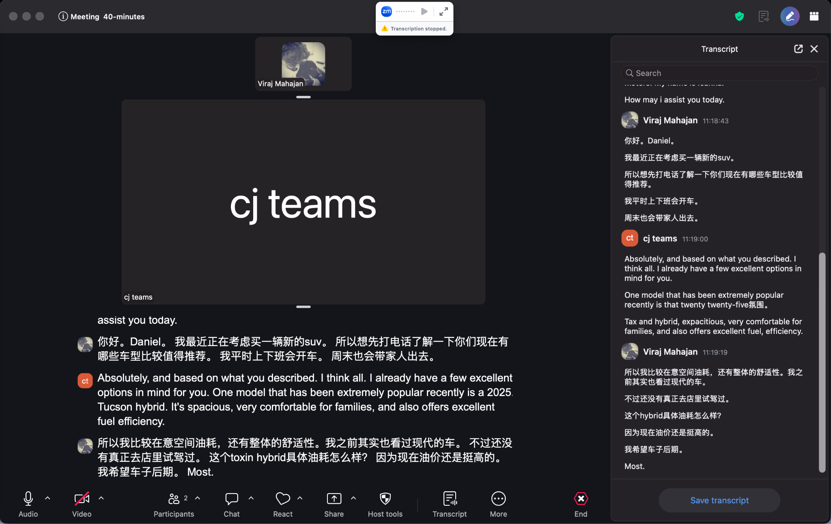Expand audio options next to the microphone
The image size is (831, 524).
pyautogui.click(x=47, y=498)
